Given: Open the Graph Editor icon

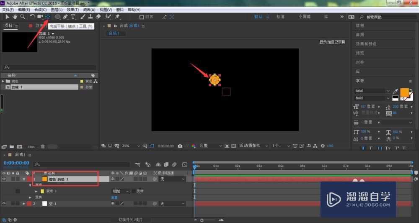Looking at the screenshot, I should (x=185, y=164).
